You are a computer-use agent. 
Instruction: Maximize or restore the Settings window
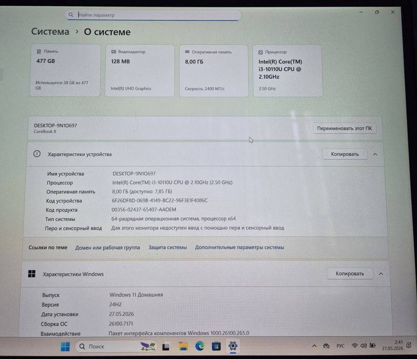(x=377, y=12)
